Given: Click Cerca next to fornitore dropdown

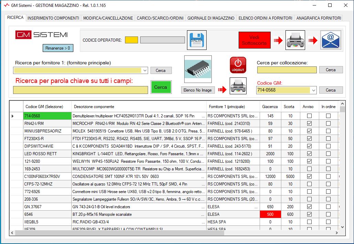Looking at the screenshot, I should tap(161, 71).
